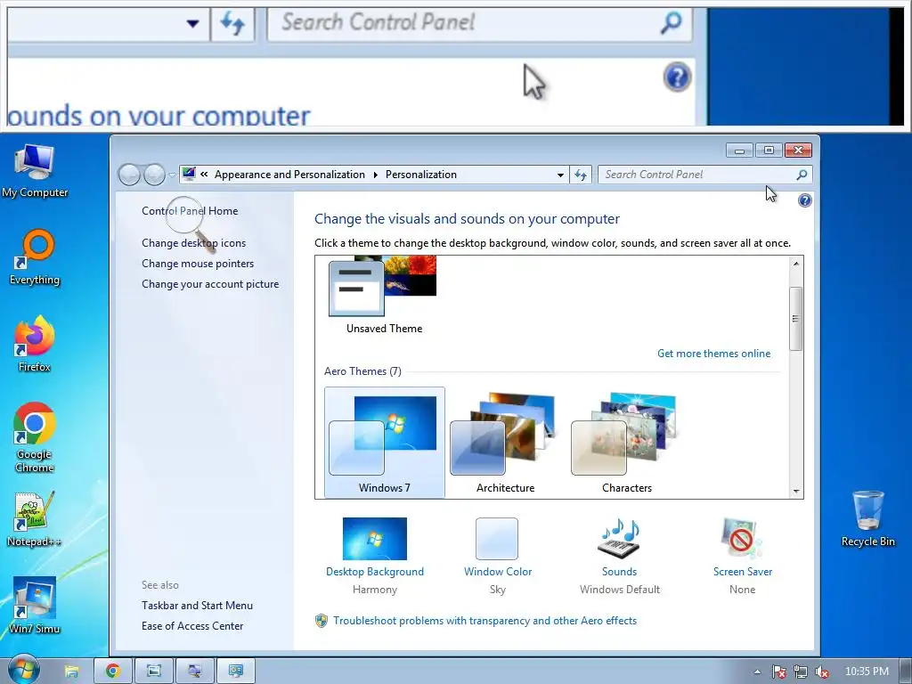Maximize the Personalization window
The image size is (912, 684).
[769, 151]
